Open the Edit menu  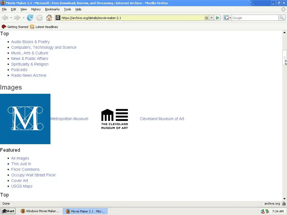(13, 9)
